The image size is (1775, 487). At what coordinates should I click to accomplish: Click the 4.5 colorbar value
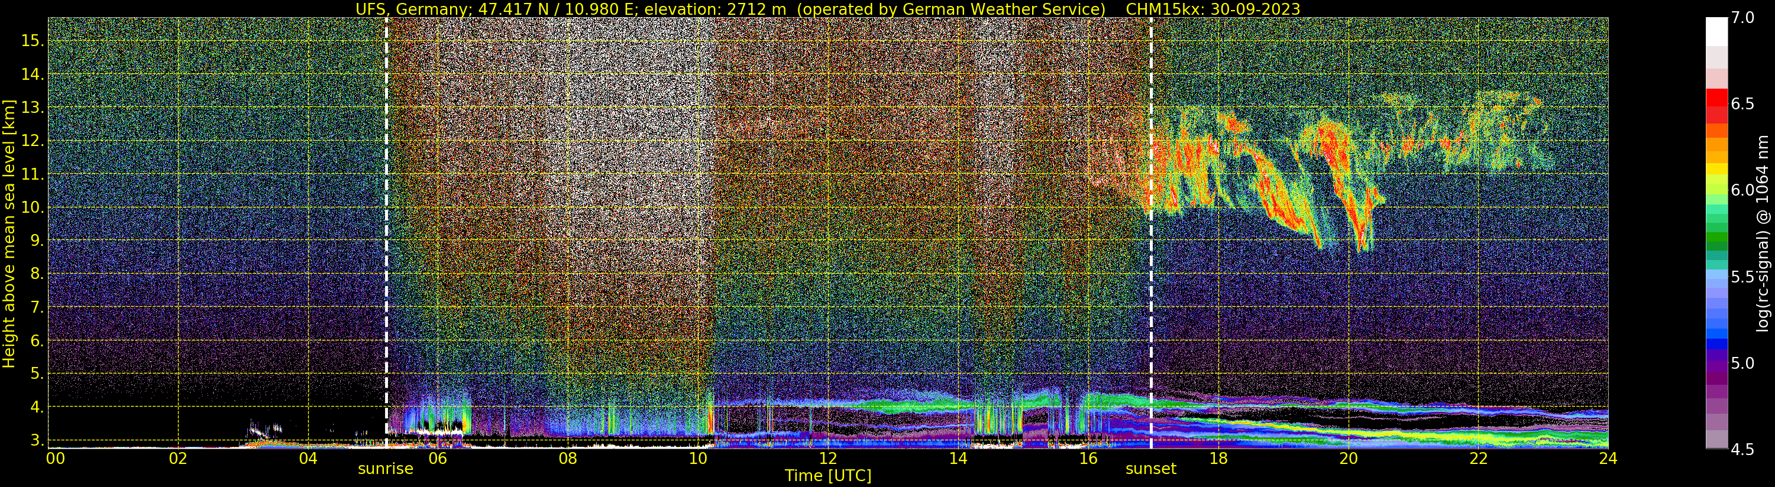1742,449
